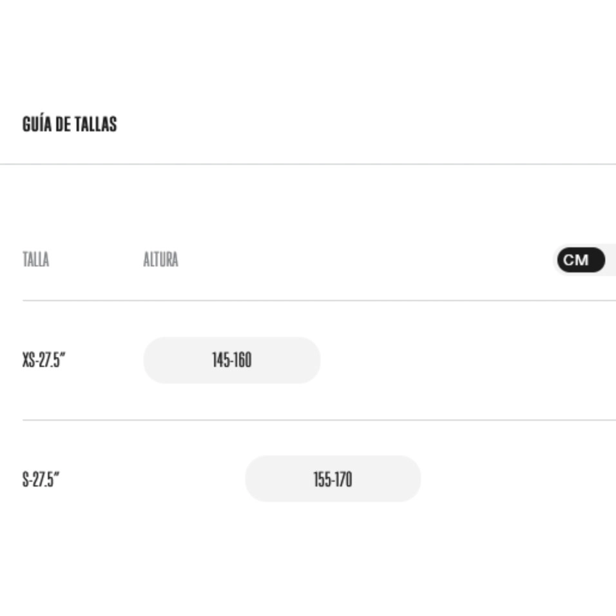Screen dimensions: 616x616
Task: Click the divider line under GUÍA DE TALLAS
Action: pyautogui.click(x=308, y=164)
